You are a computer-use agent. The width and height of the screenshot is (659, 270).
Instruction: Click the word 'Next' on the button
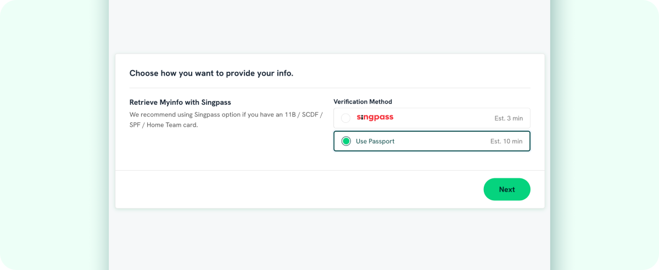click(507, 189)
